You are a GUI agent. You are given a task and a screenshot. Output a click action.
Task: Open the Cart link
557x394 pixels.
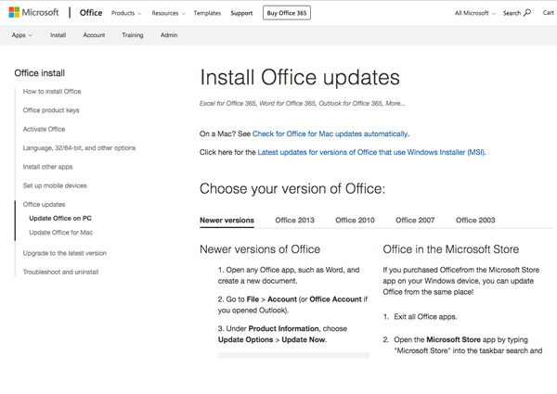pyautogui.click(x=548, y=13)
